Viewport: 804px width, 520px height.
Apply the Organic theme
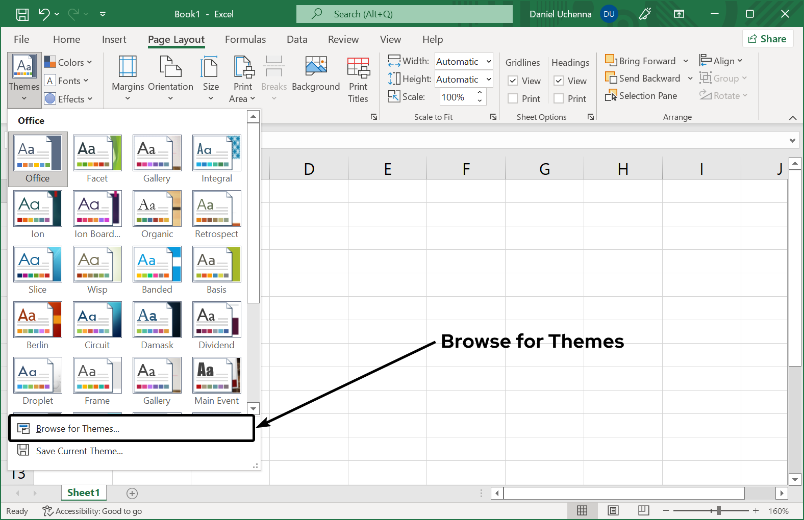pyautogui.click(x=157, y=215)
